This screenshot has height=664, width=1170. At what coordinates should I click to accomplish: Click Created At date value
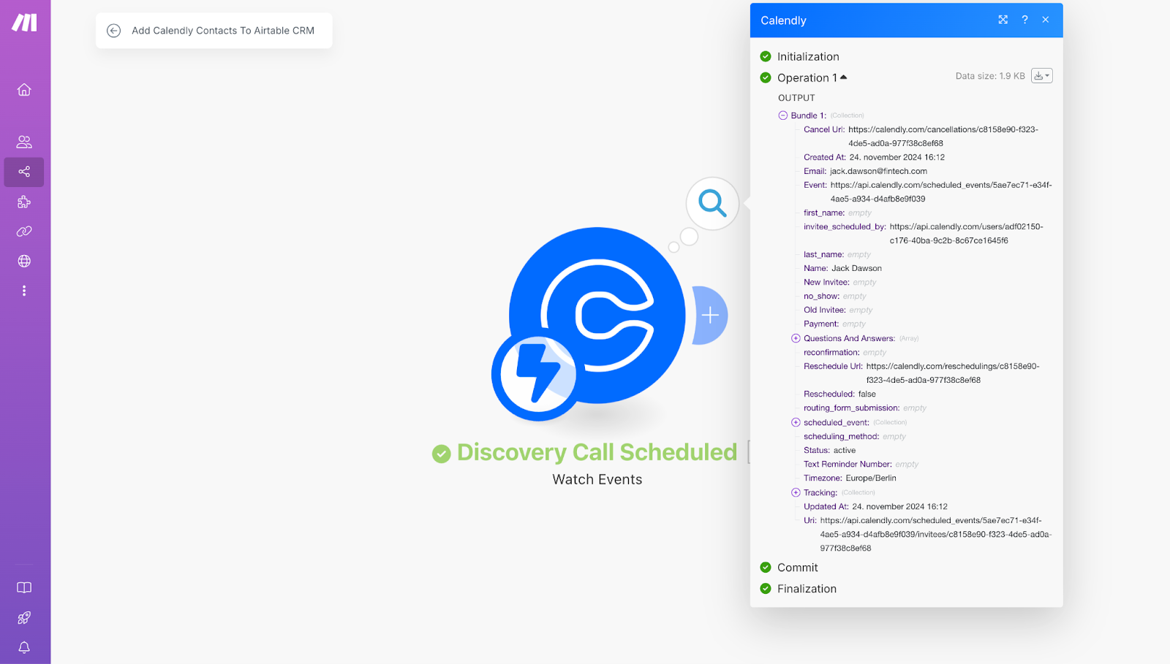point(897,157)
